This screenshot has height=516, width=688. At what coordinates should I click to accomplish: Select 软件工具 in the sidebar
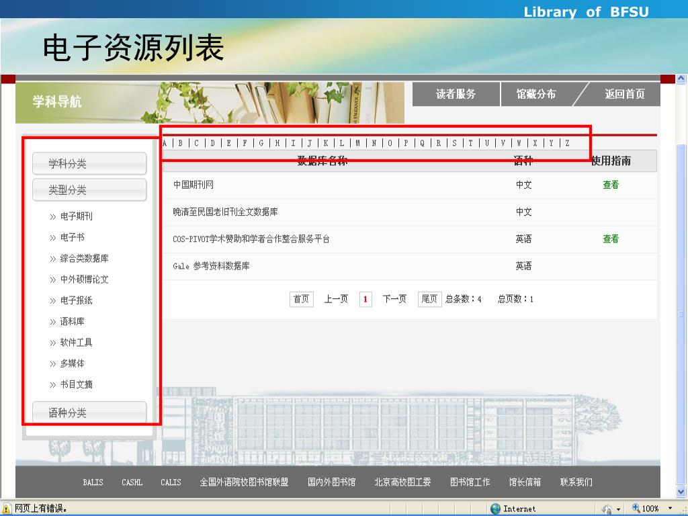[x=77, y=343]
